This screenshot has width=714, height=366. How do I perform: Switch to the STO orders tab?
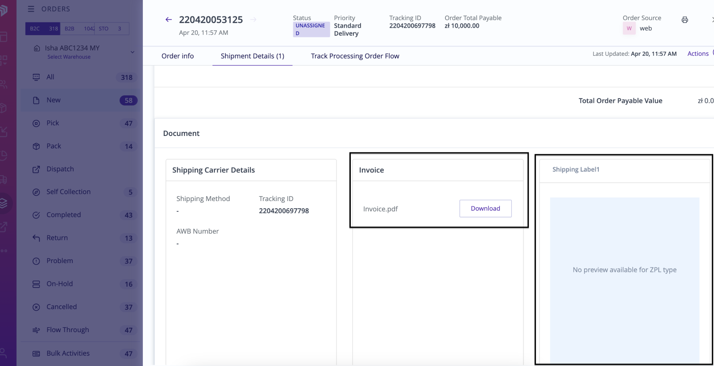coord(104,29)
